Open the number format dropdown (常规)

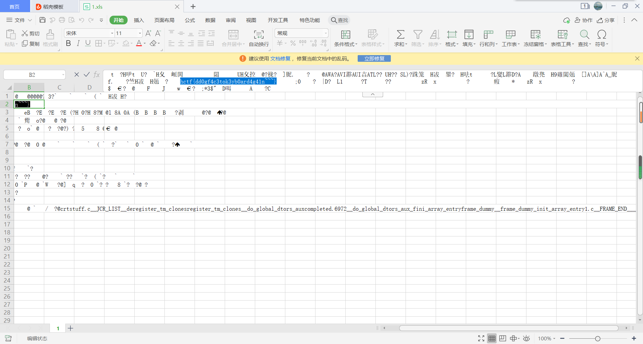[326, 33]
